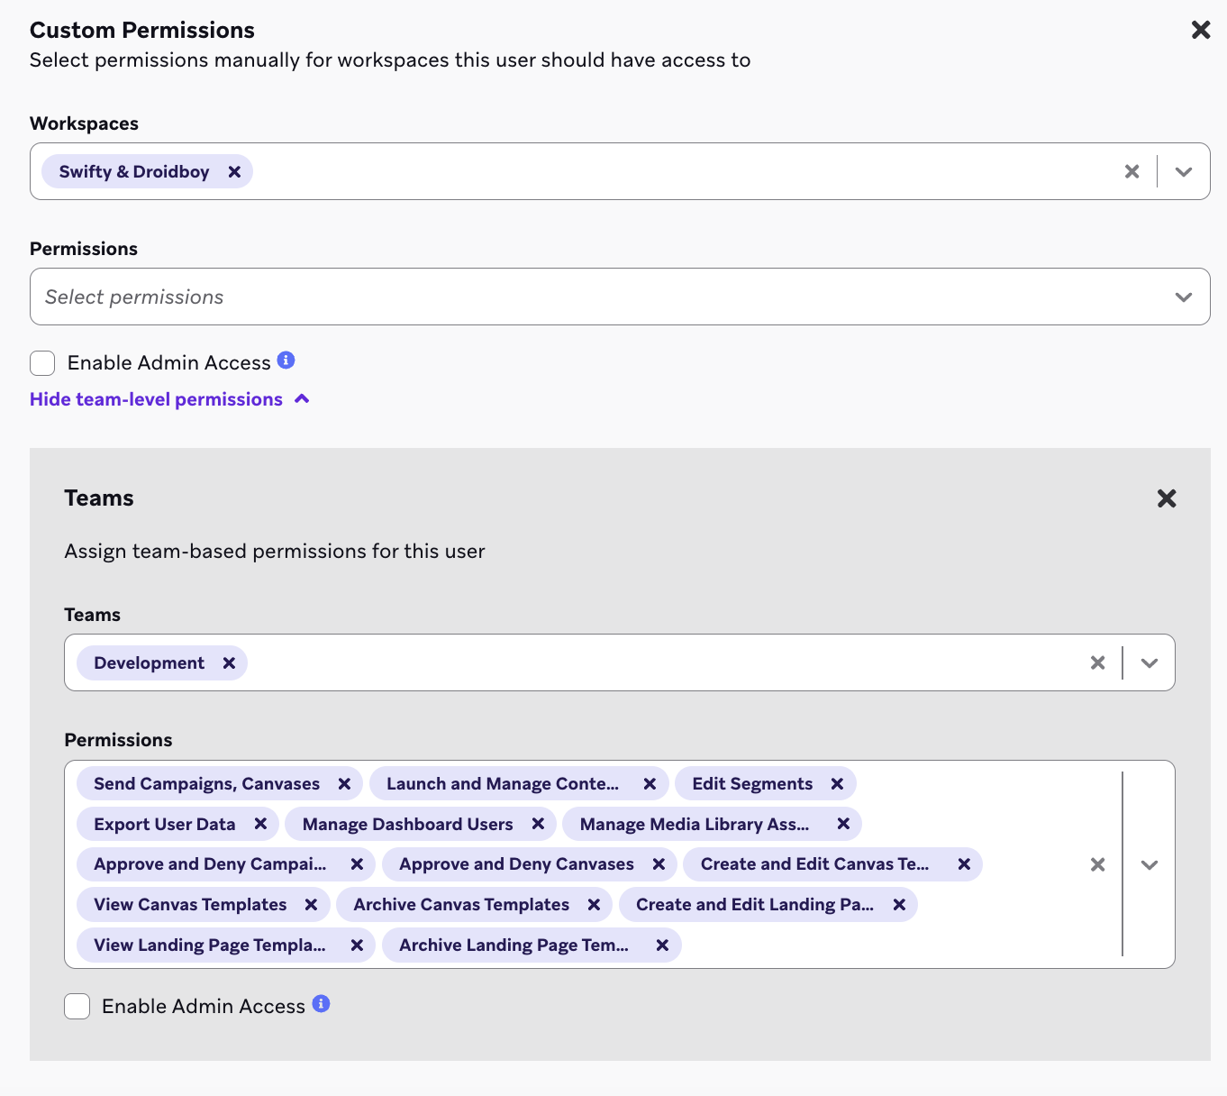
Task: Remove the Manage Dashboard Users permission
Action: click(x=538, y=824)
